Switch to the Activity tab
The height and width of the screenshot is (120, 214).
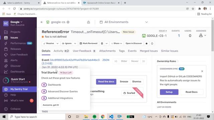[61, 51]
